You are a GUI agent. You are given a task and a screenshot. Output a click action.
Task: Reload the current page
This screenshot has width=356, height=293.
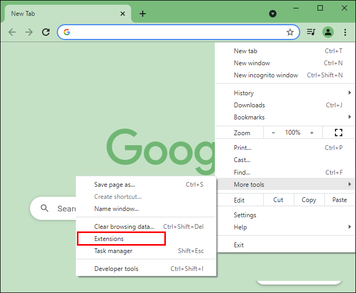[46, 32]
